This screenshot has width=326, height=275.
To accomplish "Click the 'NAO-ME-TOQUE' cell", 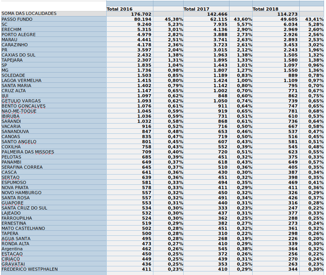I will (x=19, y=111).
